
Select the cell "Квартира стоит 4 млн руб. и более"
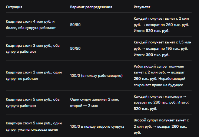tap(31, 25)
